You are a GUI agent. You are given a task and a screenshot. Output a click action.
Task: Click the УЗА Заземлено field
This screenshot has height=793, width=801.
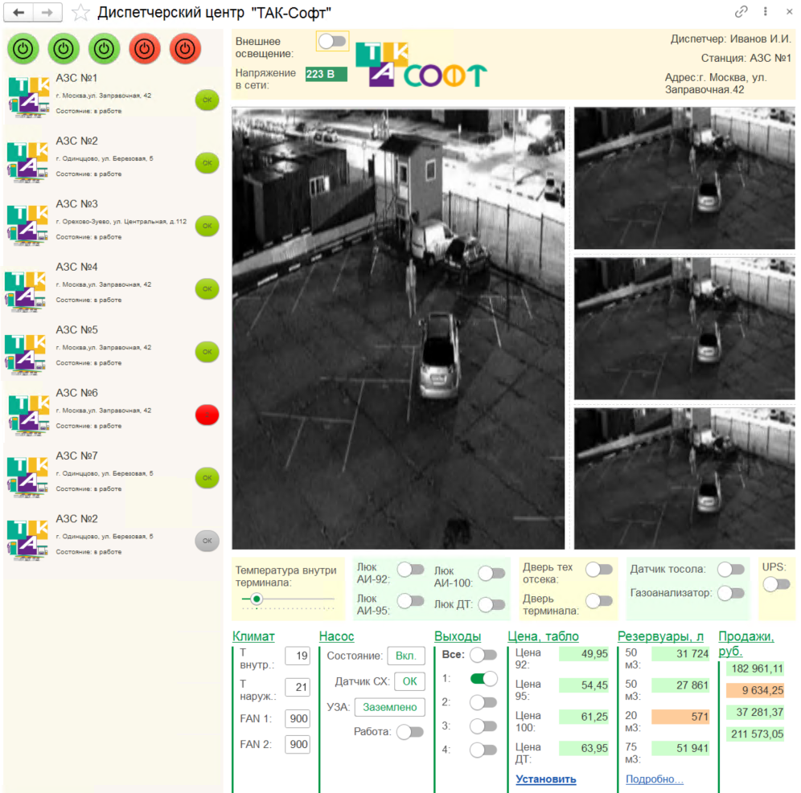click(390, 707)
